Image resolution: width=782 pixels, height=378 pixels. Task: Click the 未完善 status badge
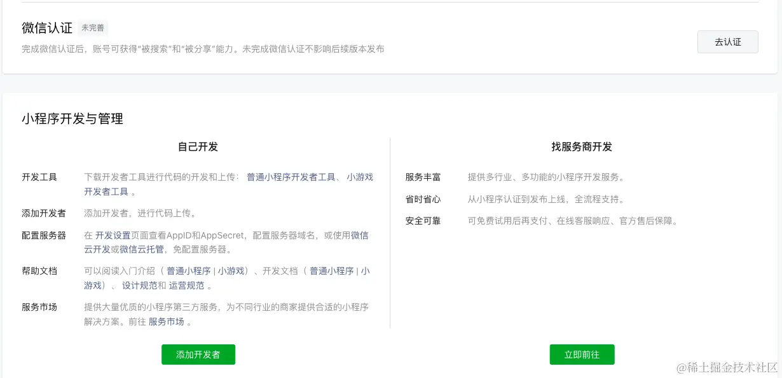point(93,28)
